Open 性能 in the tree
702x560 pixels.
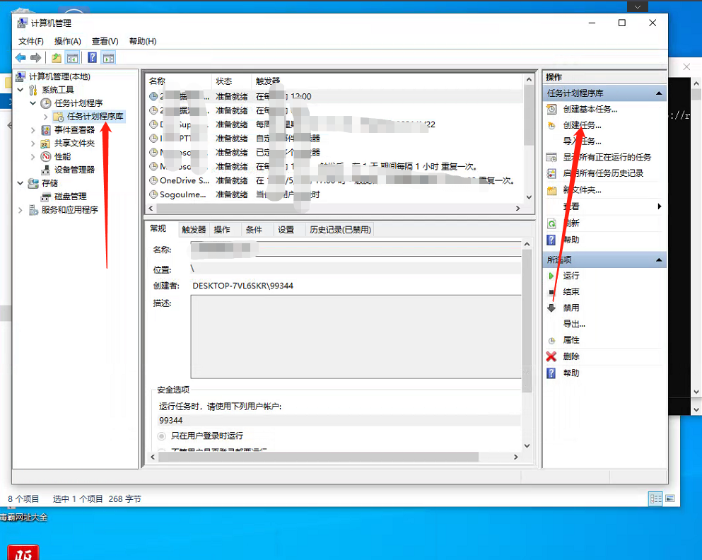click(x=62, y=157)
